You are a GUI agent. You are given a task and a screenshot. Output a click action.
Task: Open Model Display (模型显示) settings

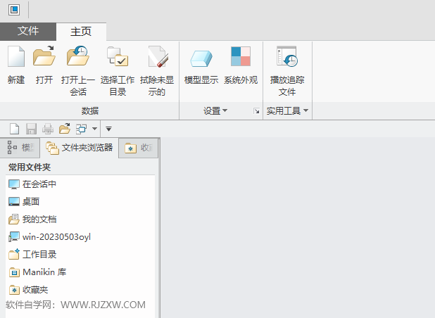(x=201, y=58)
